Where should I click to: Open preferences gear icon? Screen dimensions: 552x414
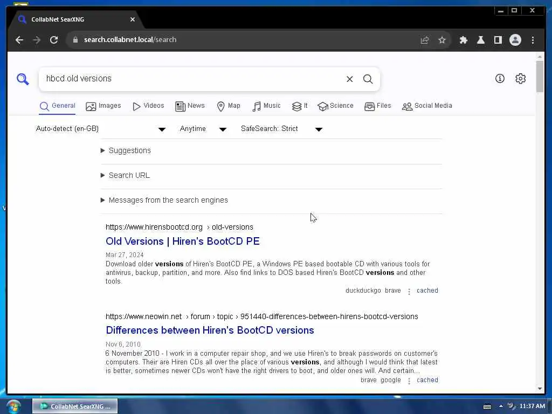click(x=520, y=79)
